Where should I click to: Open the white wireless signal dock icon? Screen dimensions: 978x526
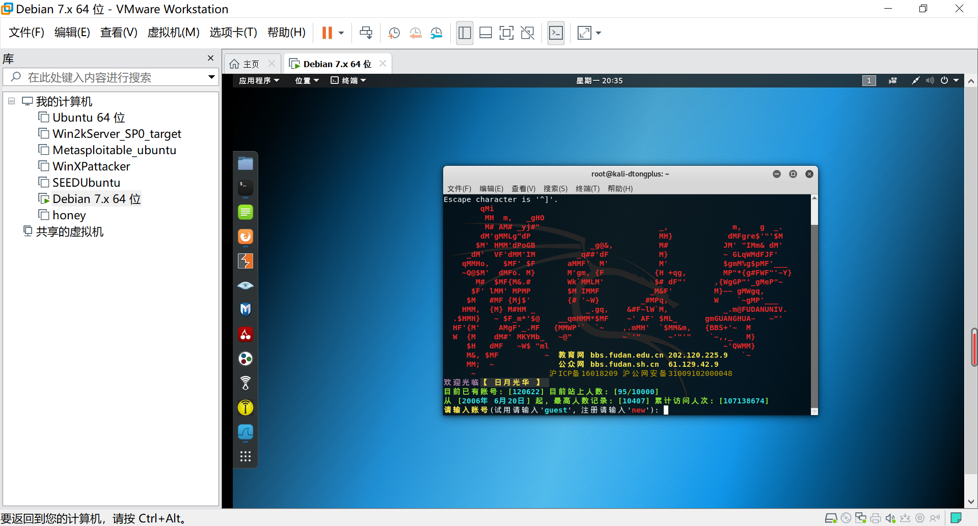click(x=246, y=383)
